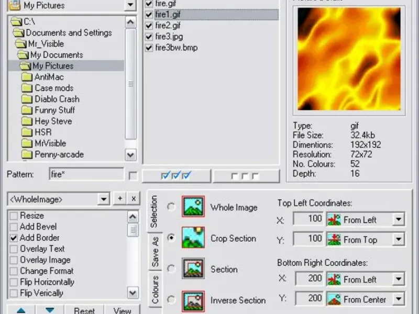Uncheck the fire2.gif file checkbox

(x=149, y=26)
